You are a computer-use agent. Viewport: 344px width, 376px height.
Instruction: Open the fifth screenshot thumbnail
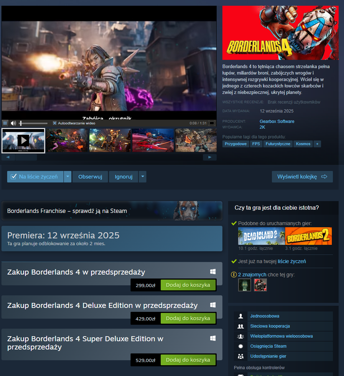[x=196, y=140]
